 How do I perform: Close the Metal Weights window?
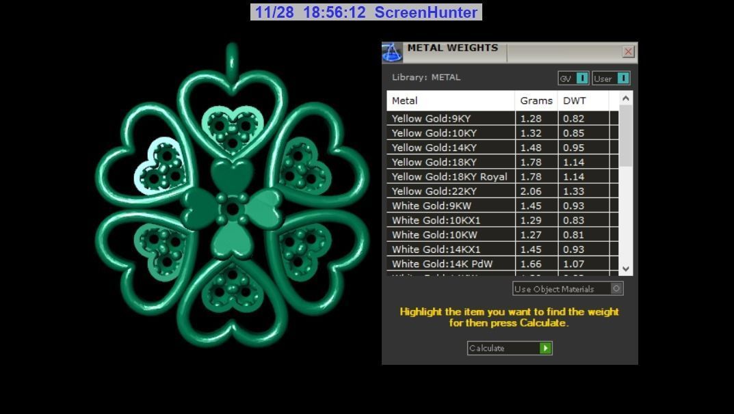(x=628, y=51)
